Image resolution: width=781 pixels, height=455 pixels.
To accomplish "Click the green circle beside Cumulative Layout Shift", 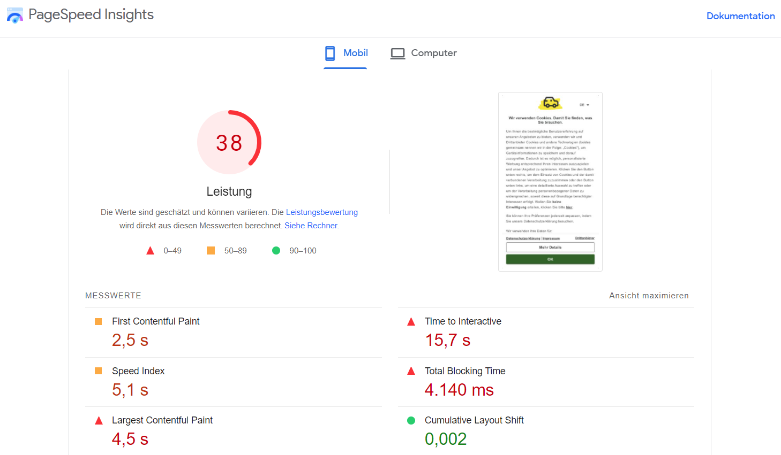I will 411,420.
